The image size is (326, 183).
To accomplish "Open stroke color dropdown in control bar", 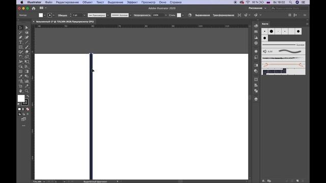I will point(53,15).
